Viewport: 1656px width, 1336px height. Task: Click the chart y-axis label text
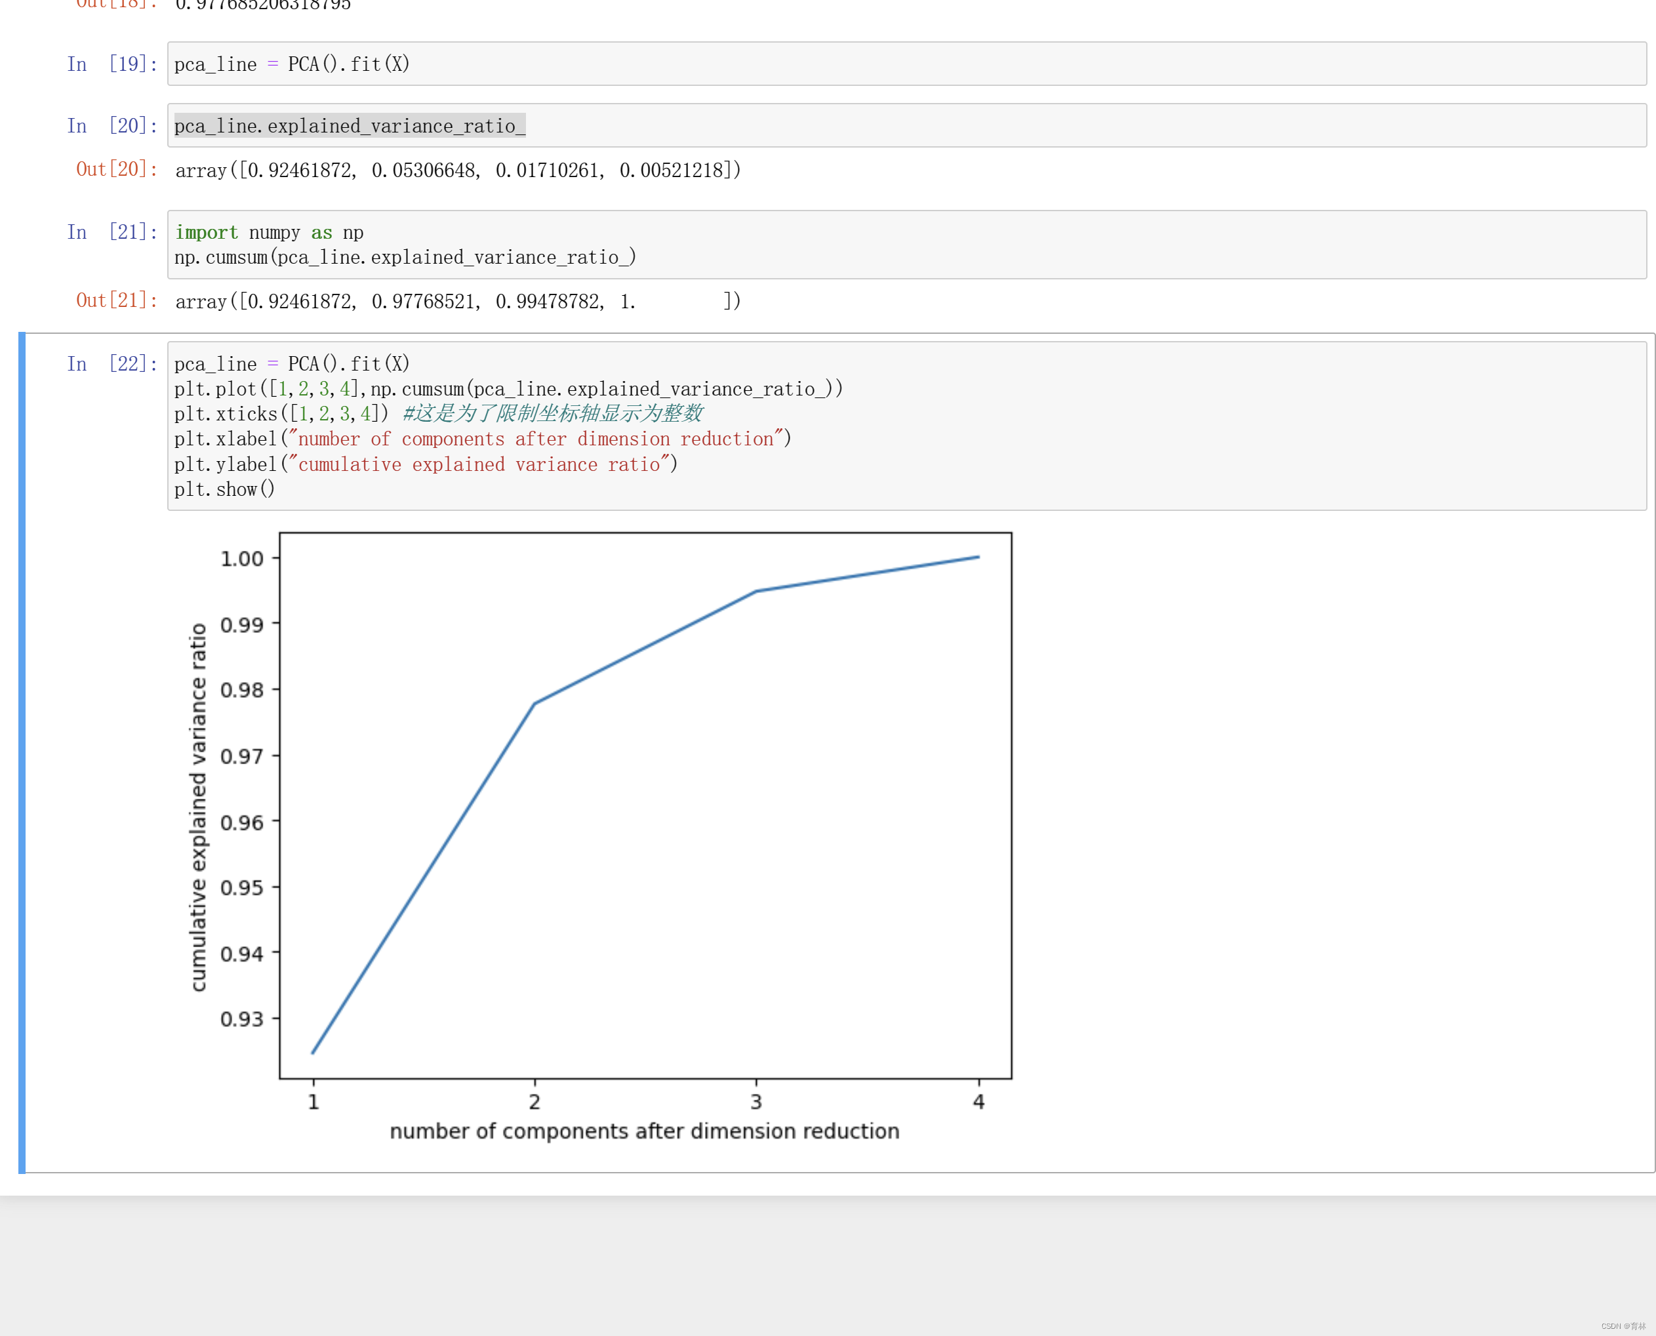click(x=199, y=807)
